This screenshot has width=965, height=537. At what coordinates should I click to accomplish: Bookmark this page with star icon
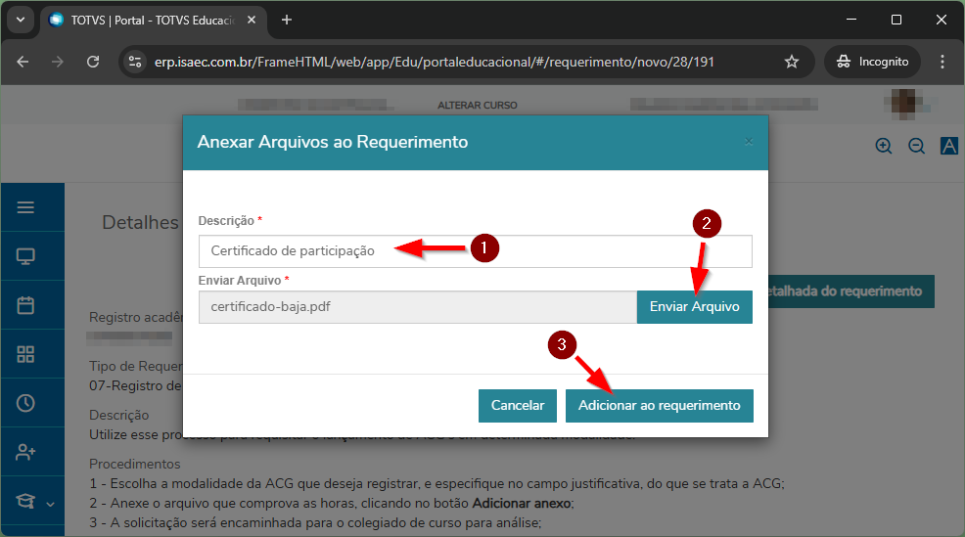[792, 62]
